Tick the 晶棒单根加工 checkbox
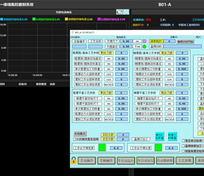Viewport: 204px width, 176px height. pyautogui.click(x=183, y=146)
